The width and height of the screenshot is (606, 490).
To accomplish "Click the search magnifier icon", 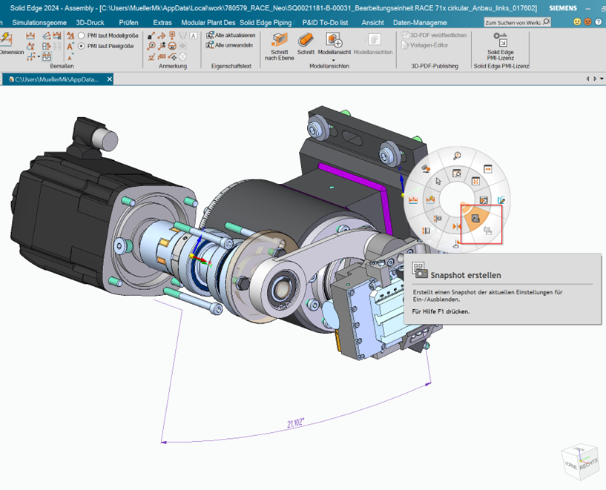I will pyautogui.click(x=546, y=22).
